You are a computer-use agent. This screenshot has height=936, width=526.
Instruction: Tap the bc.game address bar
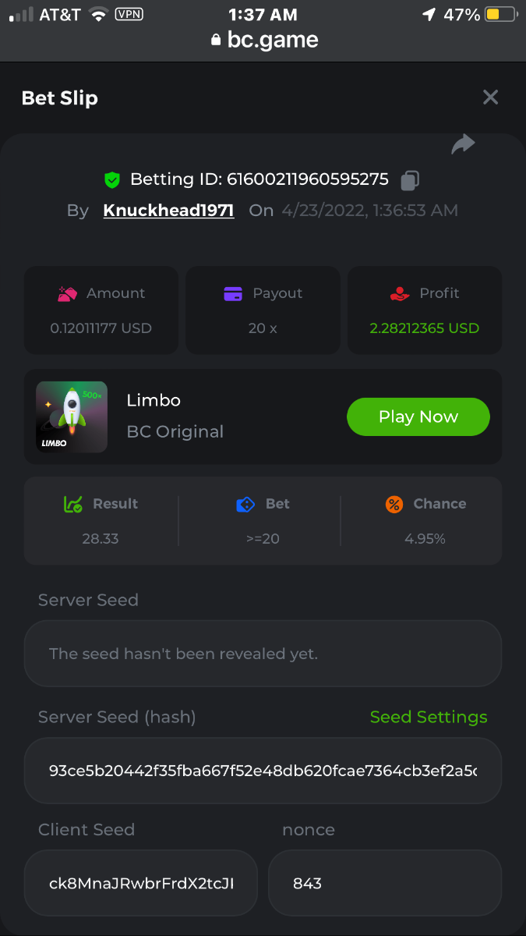tap(264, 40)
